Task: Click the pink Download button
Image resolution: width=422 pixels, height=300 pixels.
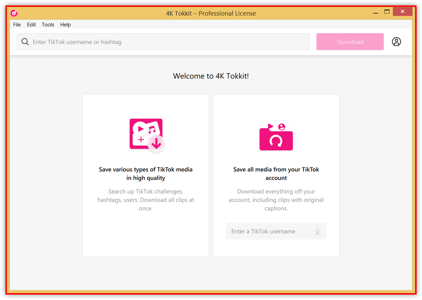Action: coord(350,42)
